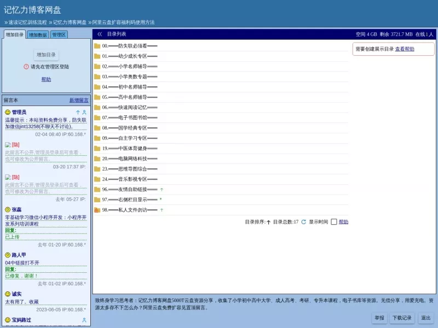438x328 pixels.
Task: Open 查看帮助 link in sidebar notice
Action: pos(405,49)
